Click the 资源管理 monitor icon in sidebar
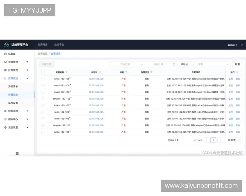 pyautogui.click(x=5, y=62)
